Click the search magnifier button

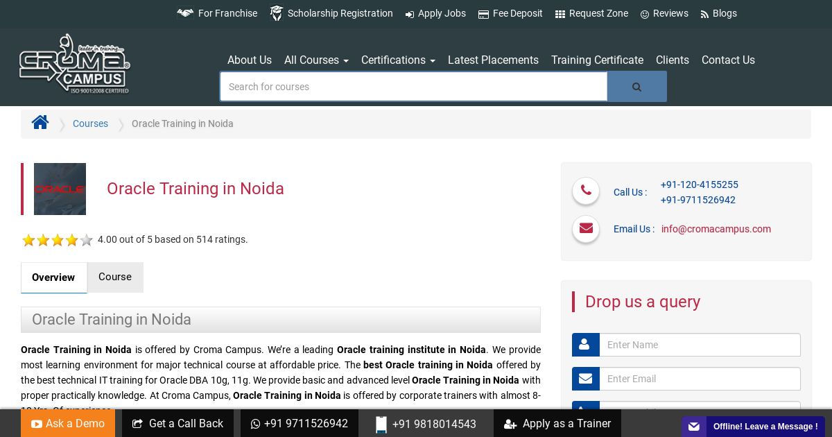click(x=637, y=87)
